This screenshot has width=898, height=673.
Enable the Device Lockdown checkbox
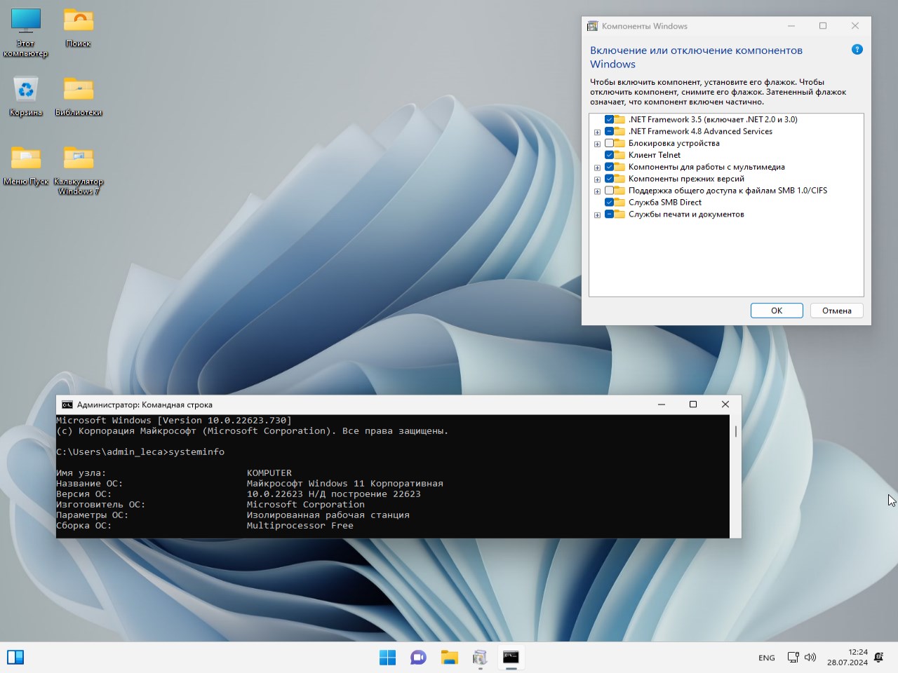click(x=609, y=143)
